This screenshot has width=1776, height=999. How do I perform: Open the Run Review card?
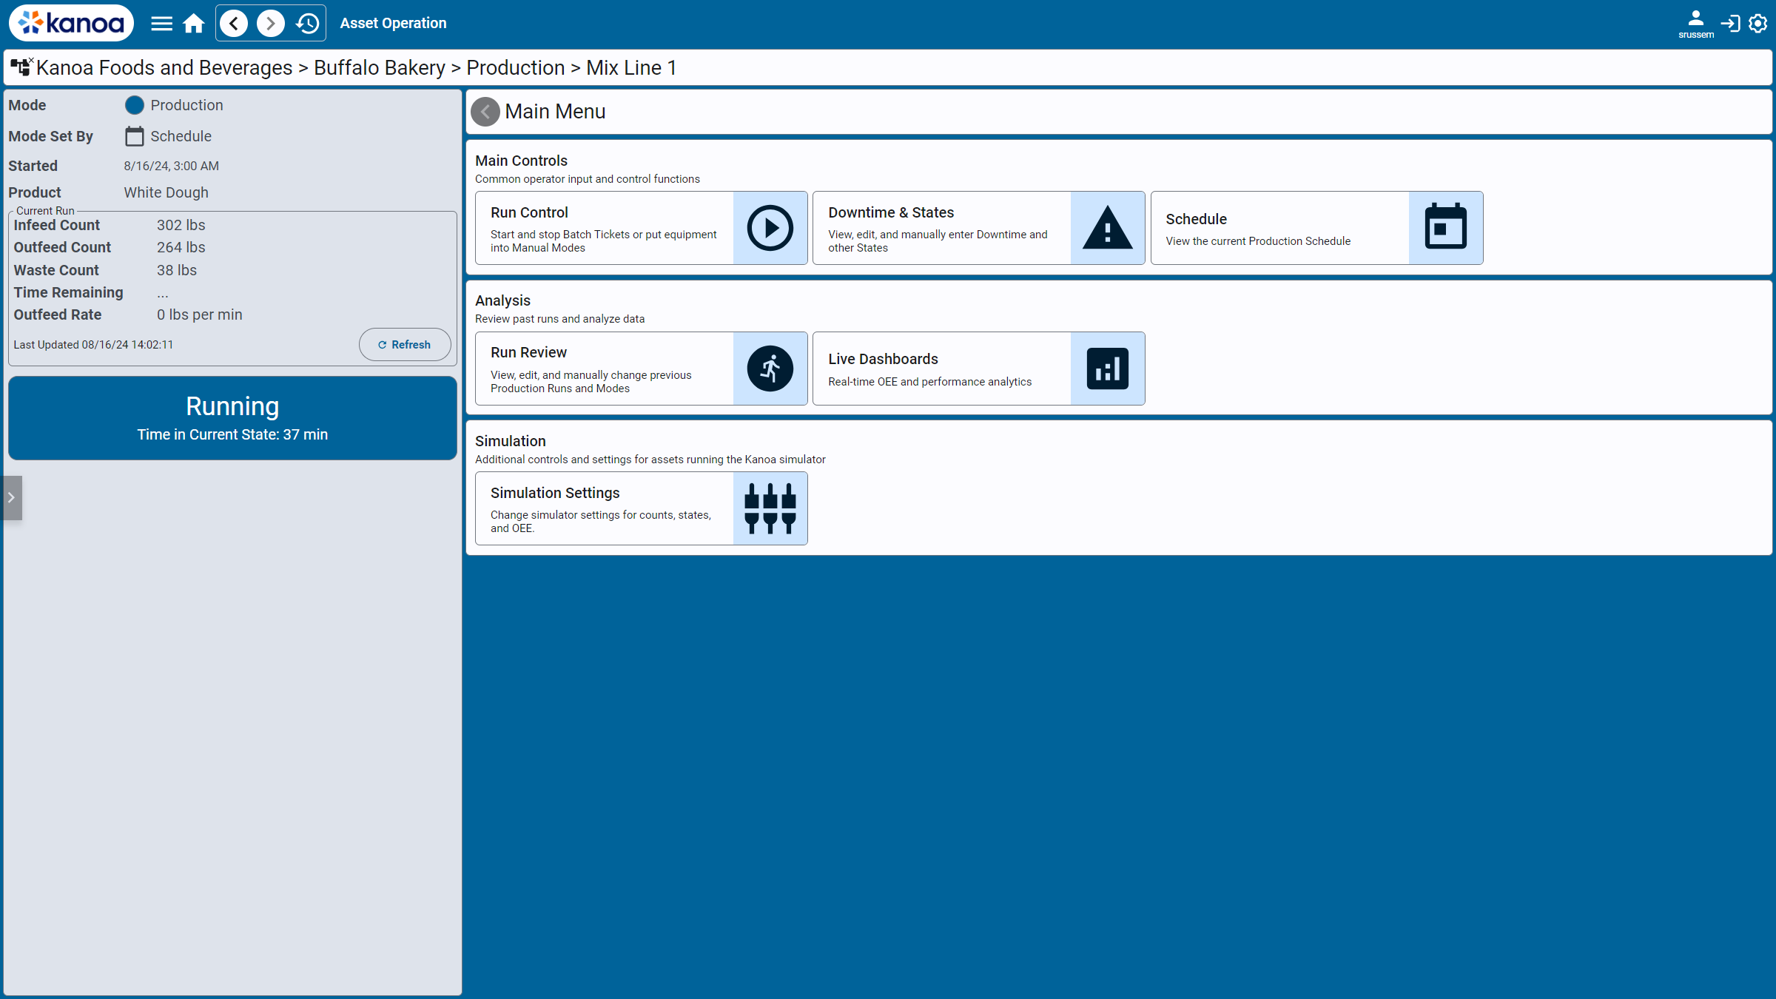click(641, 369)
